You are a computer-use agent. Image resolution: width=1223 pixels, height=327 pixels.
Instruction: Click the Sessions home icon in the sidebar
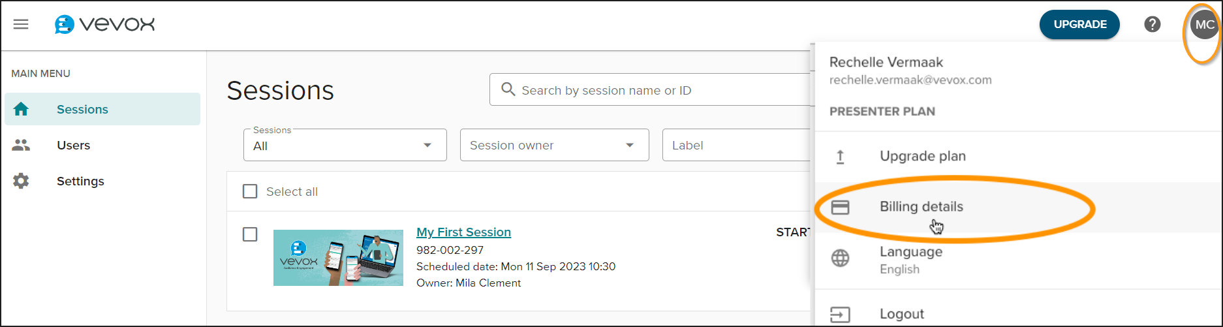tap(21, 109)
